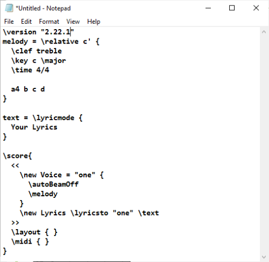Place cursor on the \midi { } line
269x262 pixels.
click(x=30, y=242)
